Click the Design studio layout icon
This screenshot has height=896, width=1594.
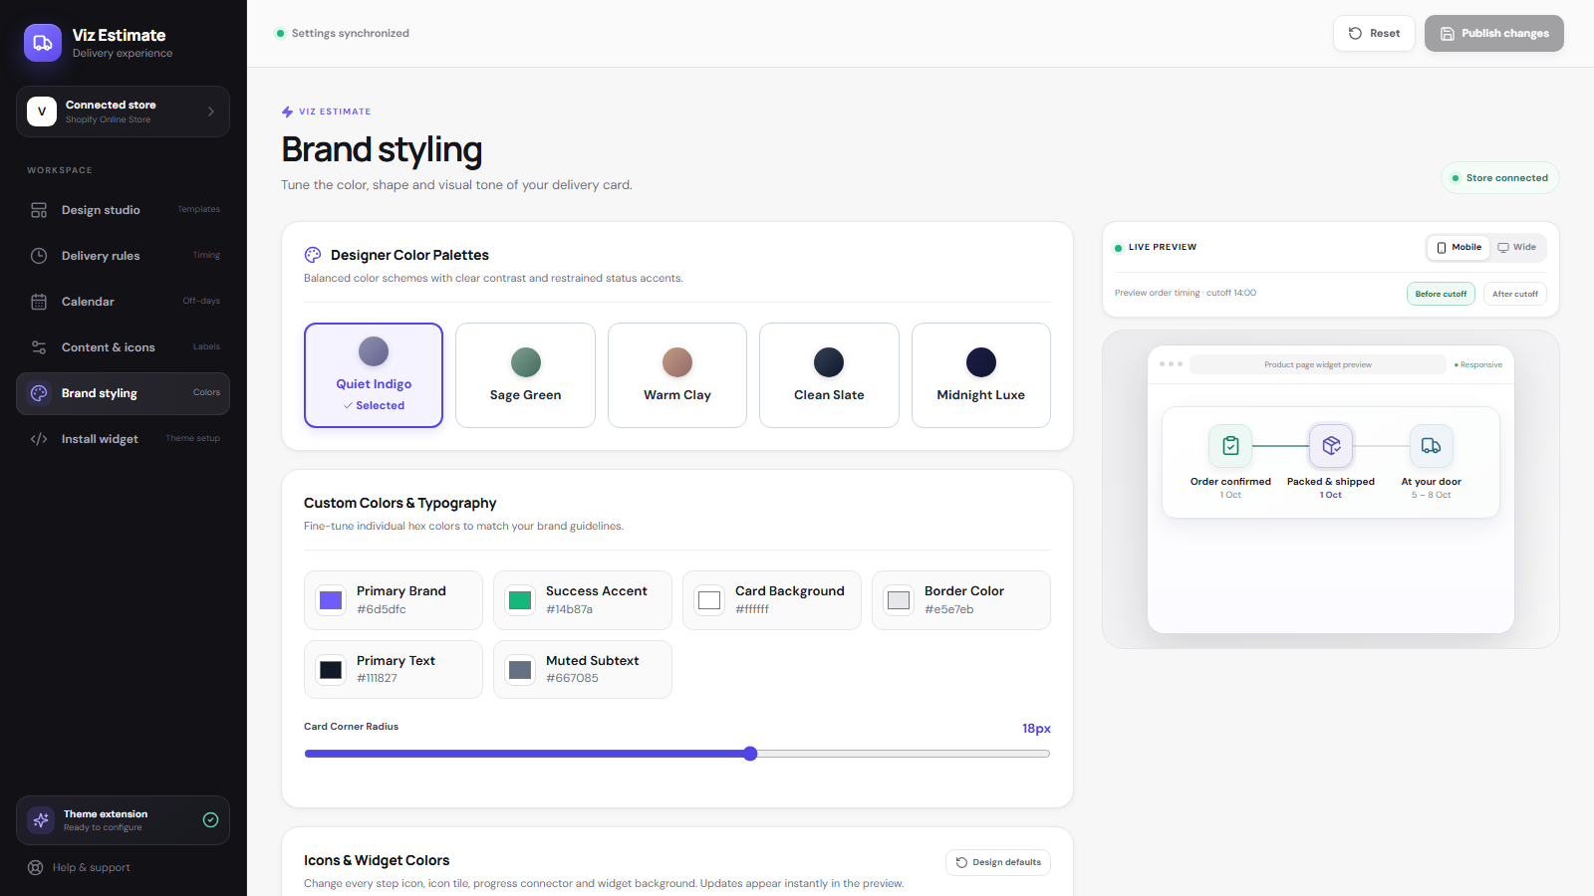[x=39, y=210]
